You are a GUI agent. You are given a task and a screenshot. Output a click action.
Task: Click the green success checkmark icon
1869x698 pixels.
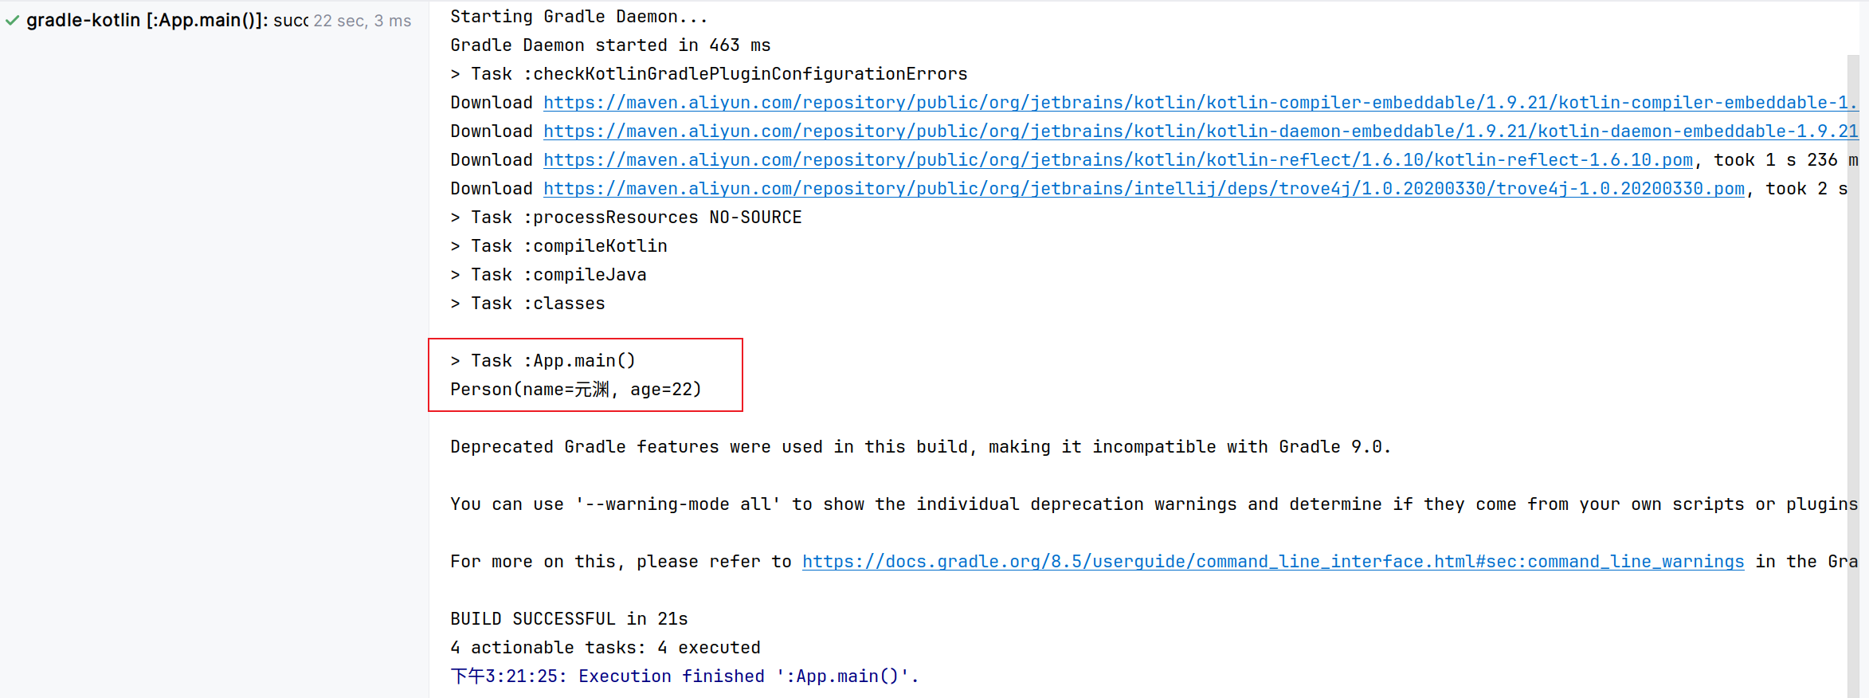click(x=12, y=21)
